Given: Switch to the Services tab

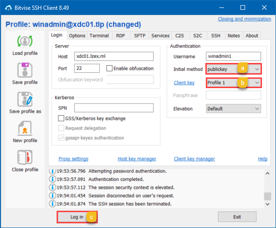Looking at the screenshot, I should (160, 35).
